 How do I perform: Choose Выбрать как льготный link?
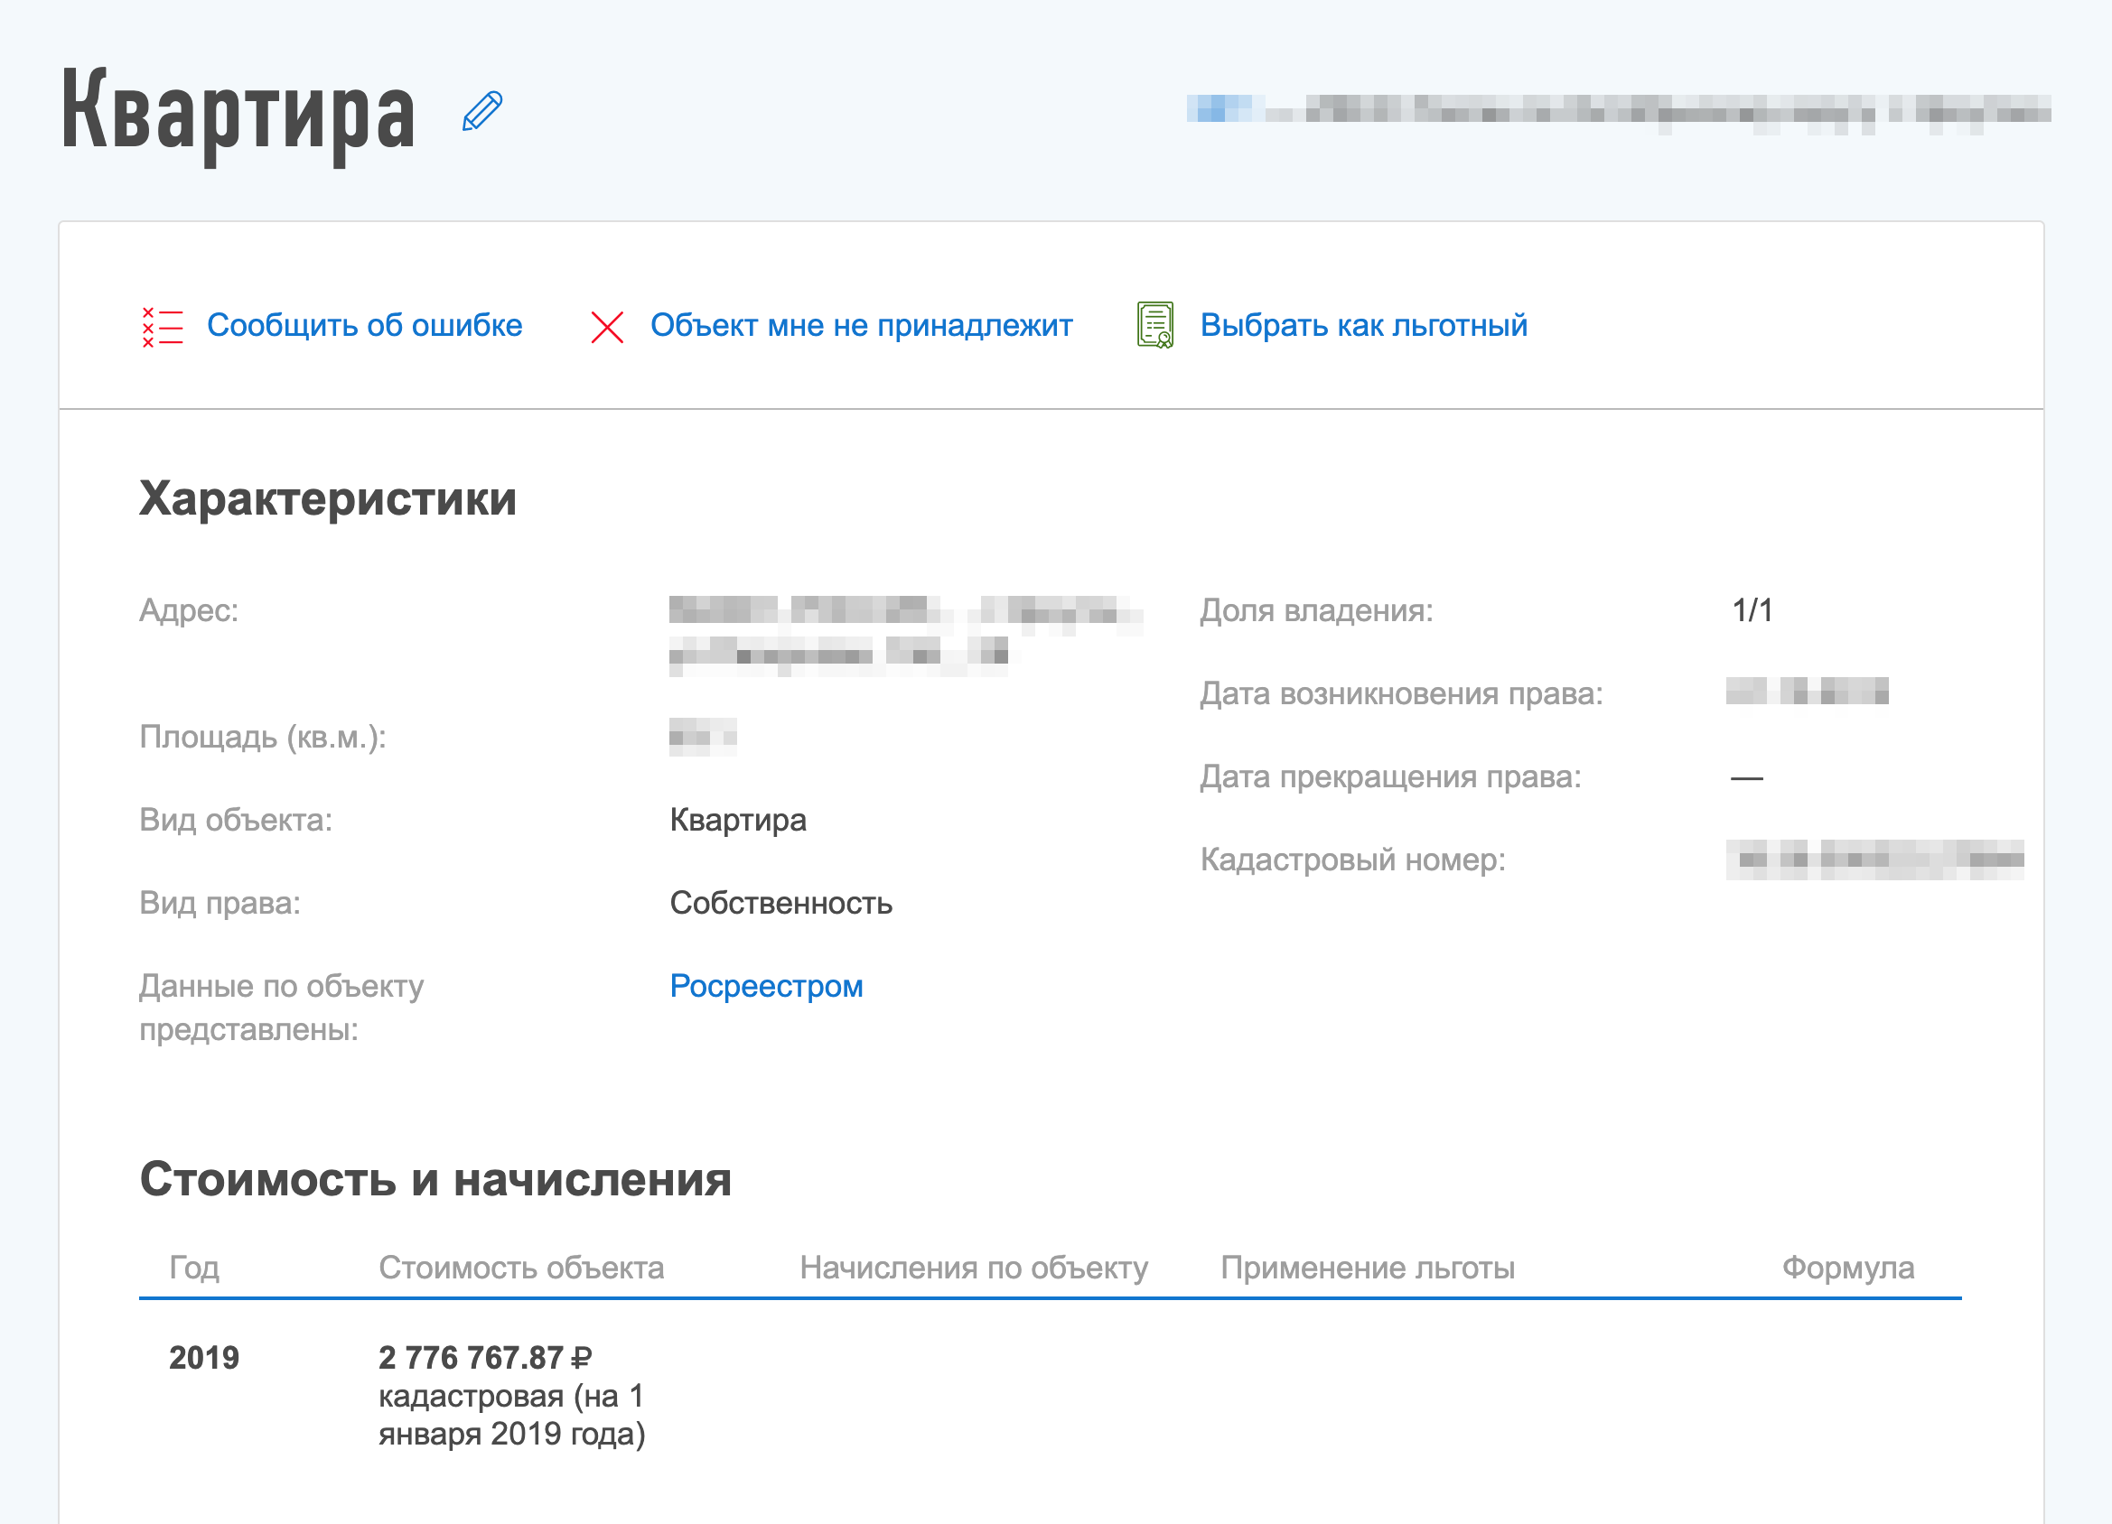1363,325
